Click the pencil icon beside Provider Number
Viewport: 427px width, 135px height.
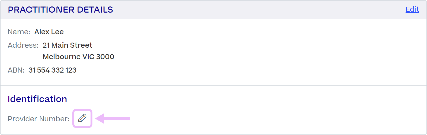(82, 118)
